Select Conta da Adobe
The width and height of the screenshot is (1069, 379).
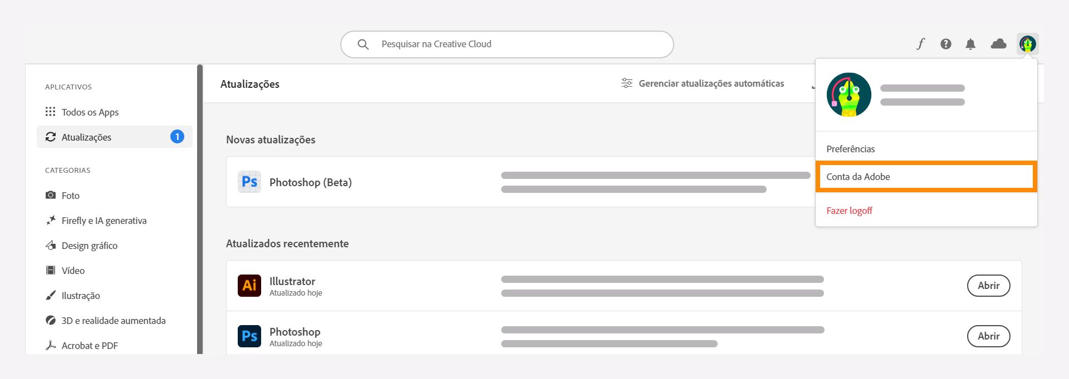(858, 176)
